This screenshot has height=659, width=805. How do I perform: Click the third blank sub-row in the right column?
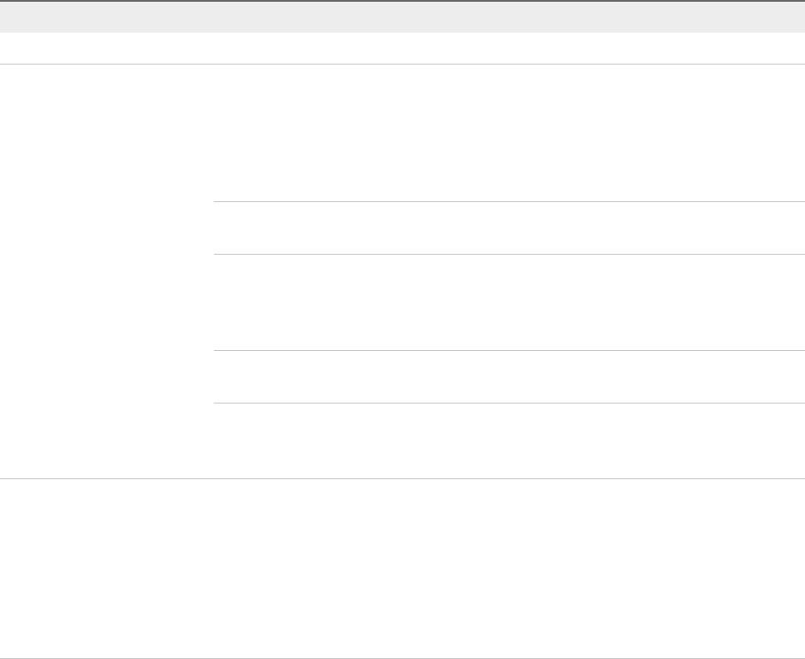coord(508,302)
